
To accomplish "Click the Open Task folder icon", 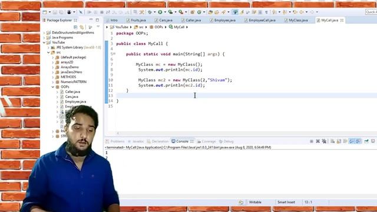I will (217, 12).
